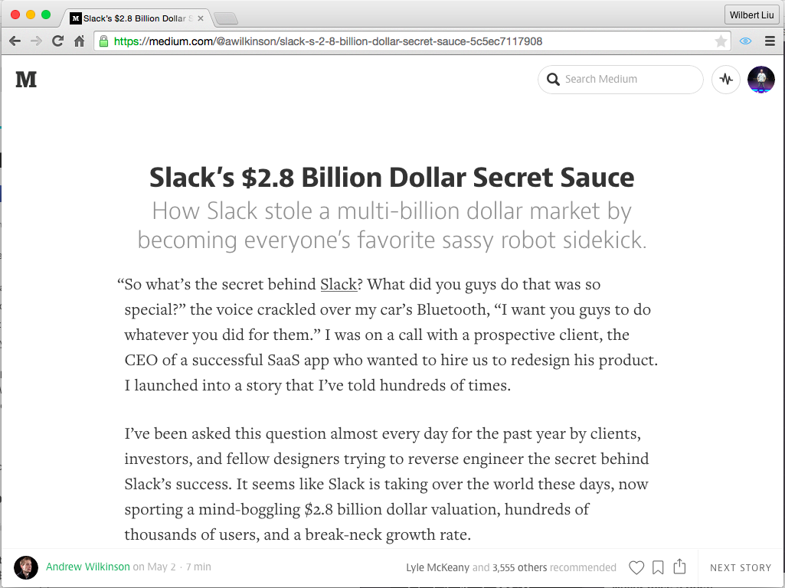Click the Medium M logo
Screen dimensions: 785x588
(x=26, y=80)
